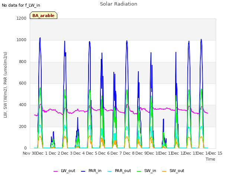Click the cyan PAR_out legend swatch

point(109,171)
